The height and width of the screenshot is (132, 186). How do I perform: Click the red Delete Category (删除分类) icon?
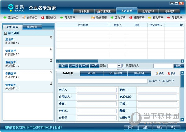(x=42, y=18)
